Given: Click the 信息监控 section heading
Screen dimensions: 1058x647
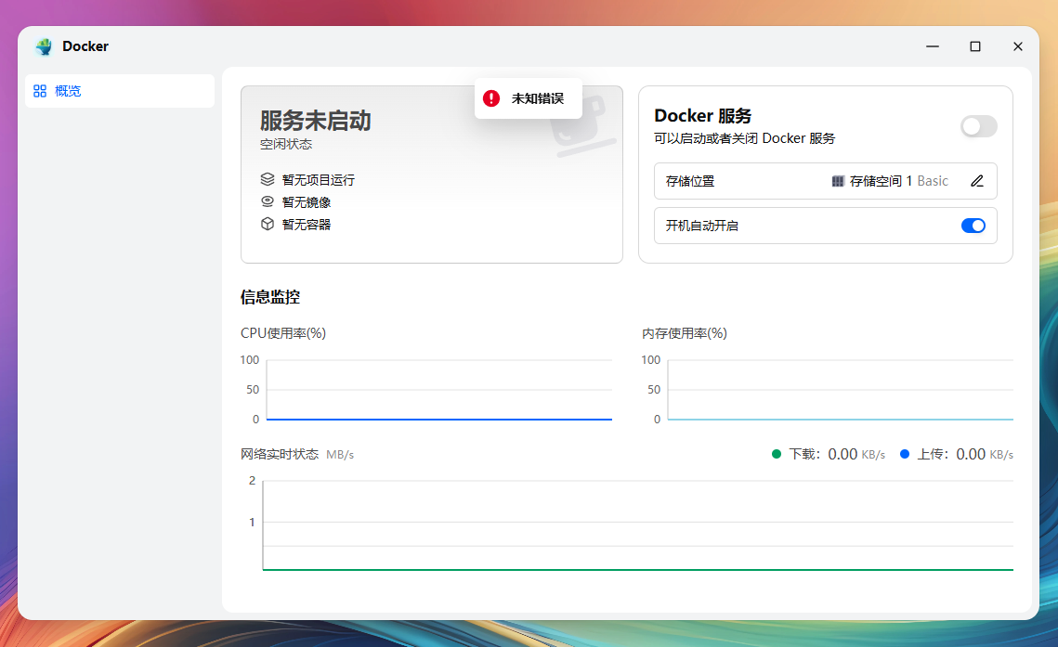Looking at the screenshot, I should (x=270, y=297).
